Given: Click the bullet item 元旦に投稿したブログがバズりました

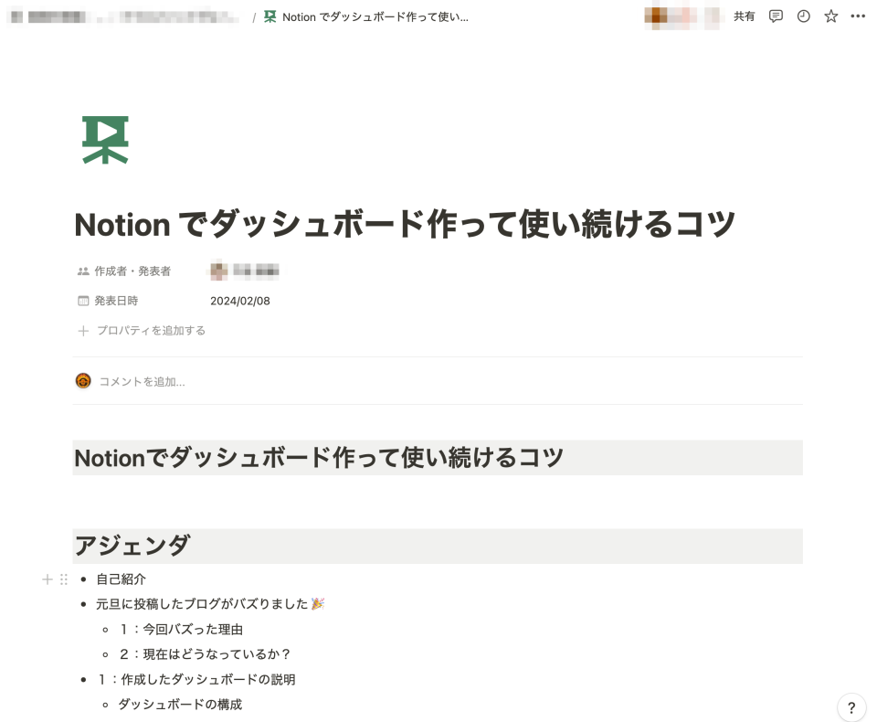Looking at the screenshot, I should click(210, 603).
